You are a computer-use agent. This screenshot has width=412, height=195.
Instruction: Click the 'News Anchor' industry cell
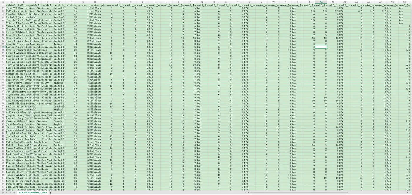pyautogui.click(x=35, y=44)
